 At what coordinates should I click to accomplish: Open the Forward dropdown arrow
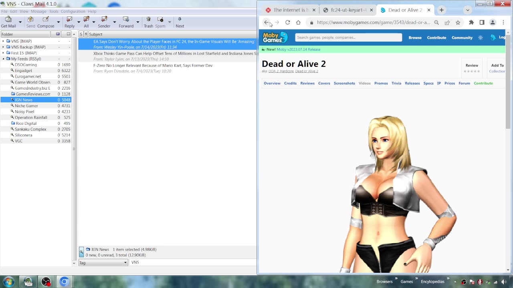[137, 22]
